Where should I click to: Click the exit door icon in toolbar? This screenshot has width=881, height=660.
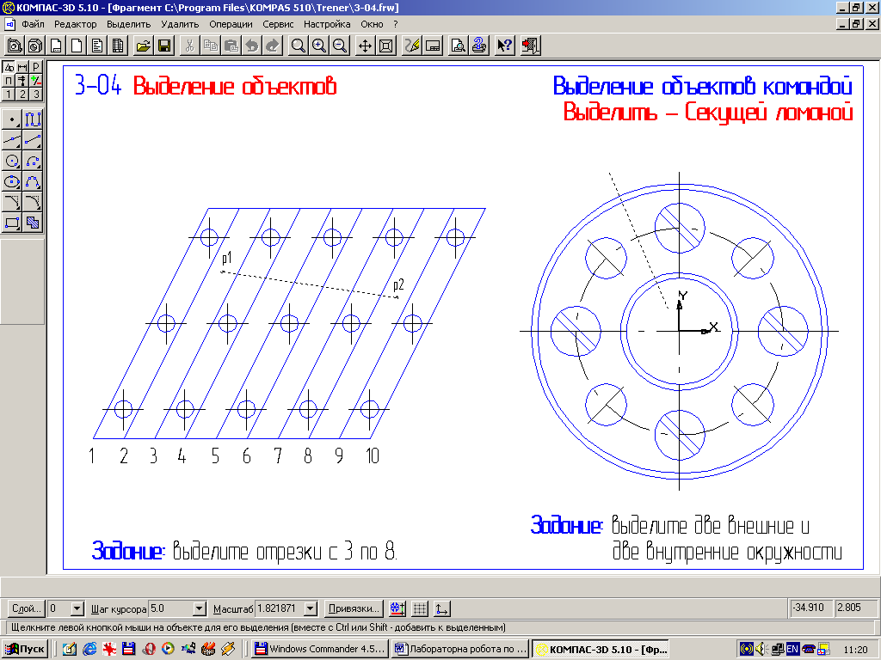pyautogui.click(x=530, y=46)
